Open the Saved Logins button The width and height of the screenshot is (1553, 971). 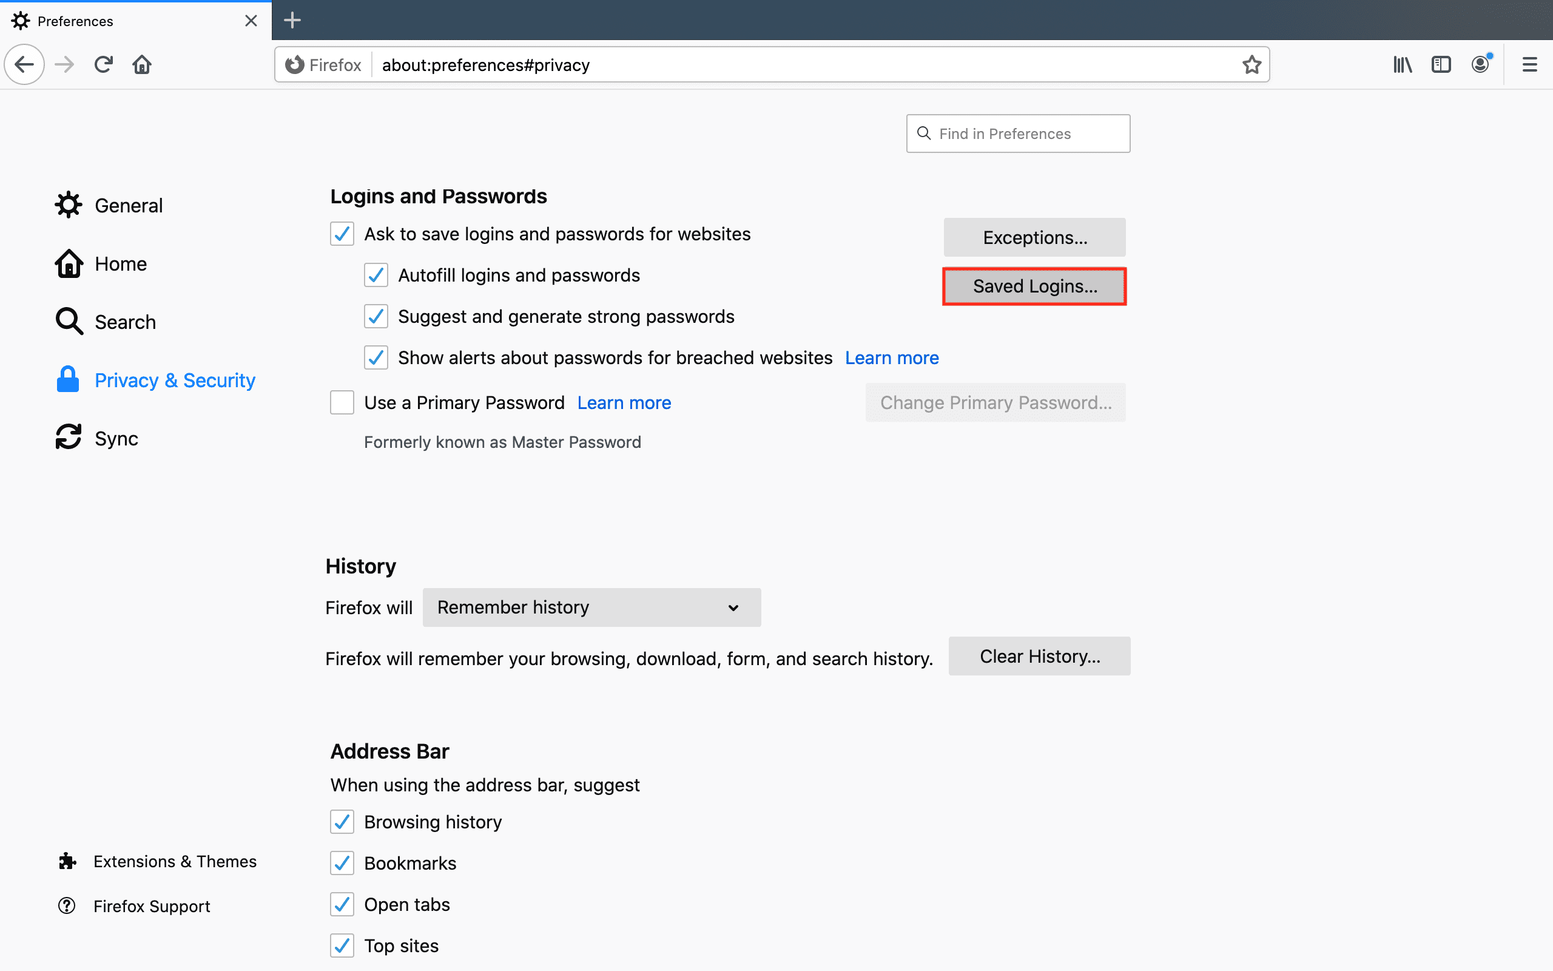click(1034, 286)
